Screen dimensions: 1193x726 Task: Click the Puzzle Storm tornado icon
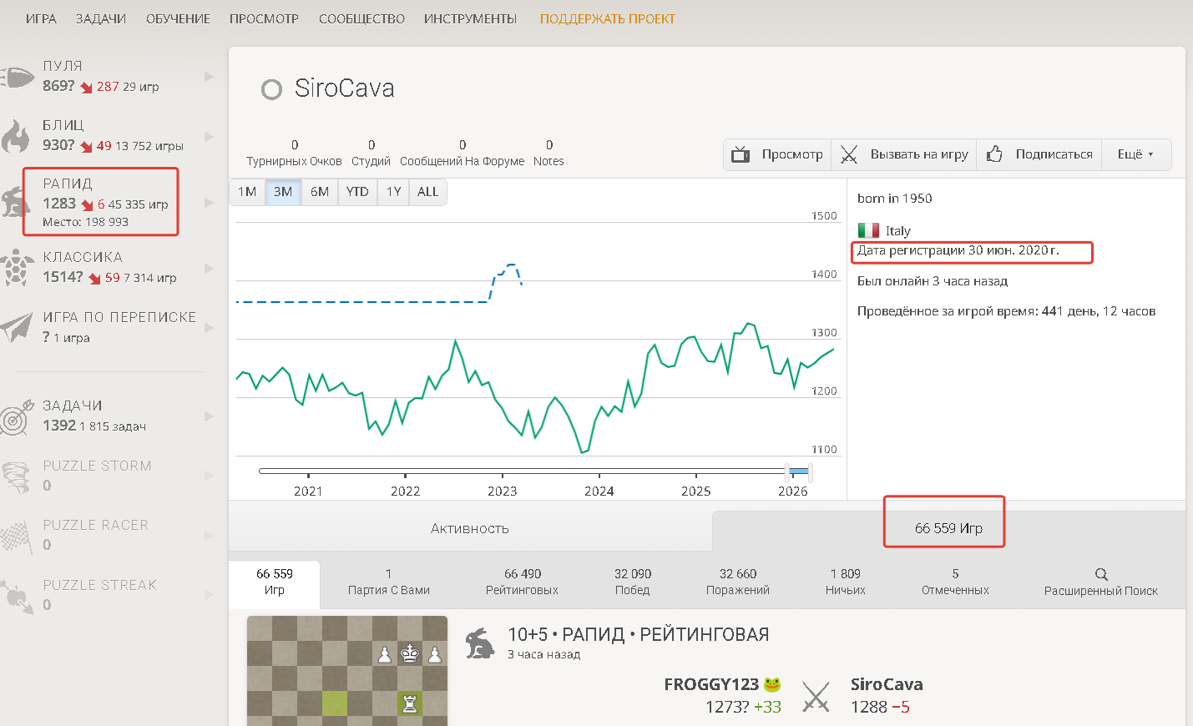point(17,476)
